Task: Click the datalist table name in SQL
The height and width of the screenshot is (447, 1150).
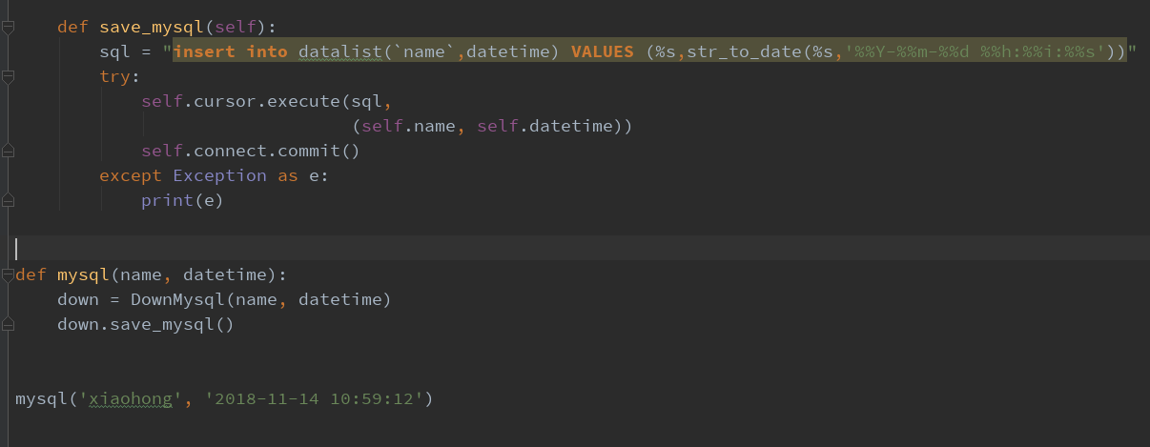Action: click(x=340, y=51)
